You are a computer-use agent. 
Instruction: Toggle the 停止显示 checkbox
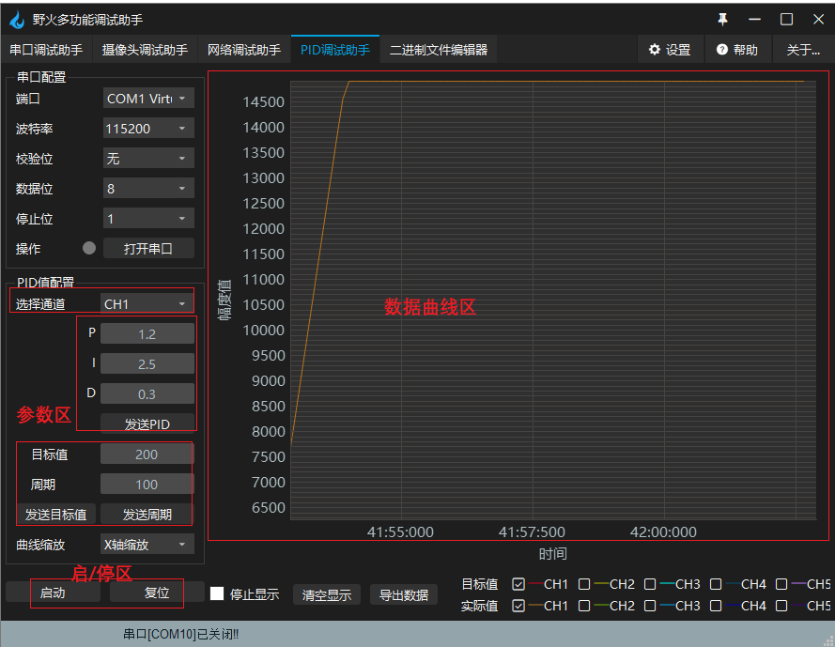[x=217, y=593]
